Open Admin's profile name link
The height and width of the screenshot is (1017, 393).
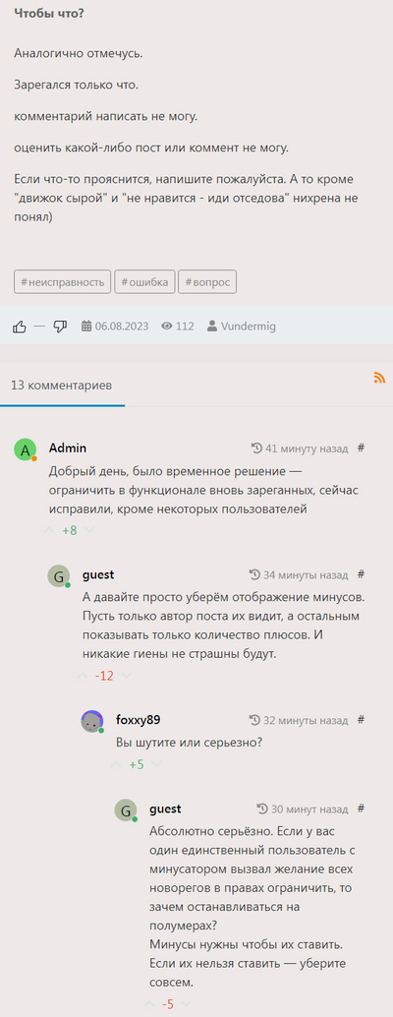[x=68, y=449]
